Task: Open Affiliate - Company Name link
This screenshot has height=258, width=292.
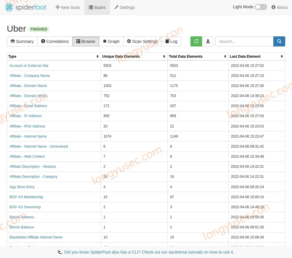Action: pos(30,76)
